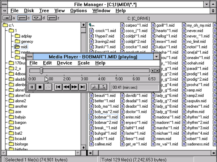
Task: Click the Eject button in Media Player
Action: (48, 87)
